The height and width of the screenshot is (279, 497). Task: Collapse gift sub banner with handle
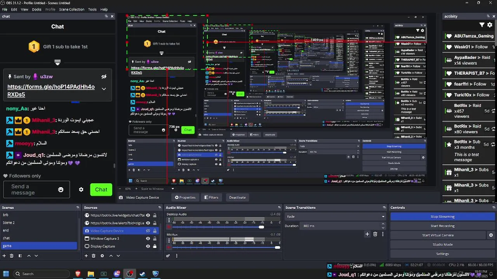click(57, 62)
